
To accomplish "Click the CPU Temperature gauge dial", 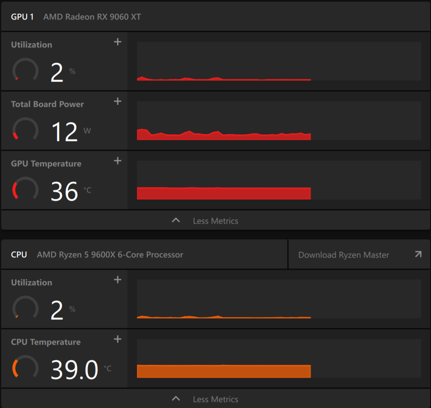I will point(25,367).
